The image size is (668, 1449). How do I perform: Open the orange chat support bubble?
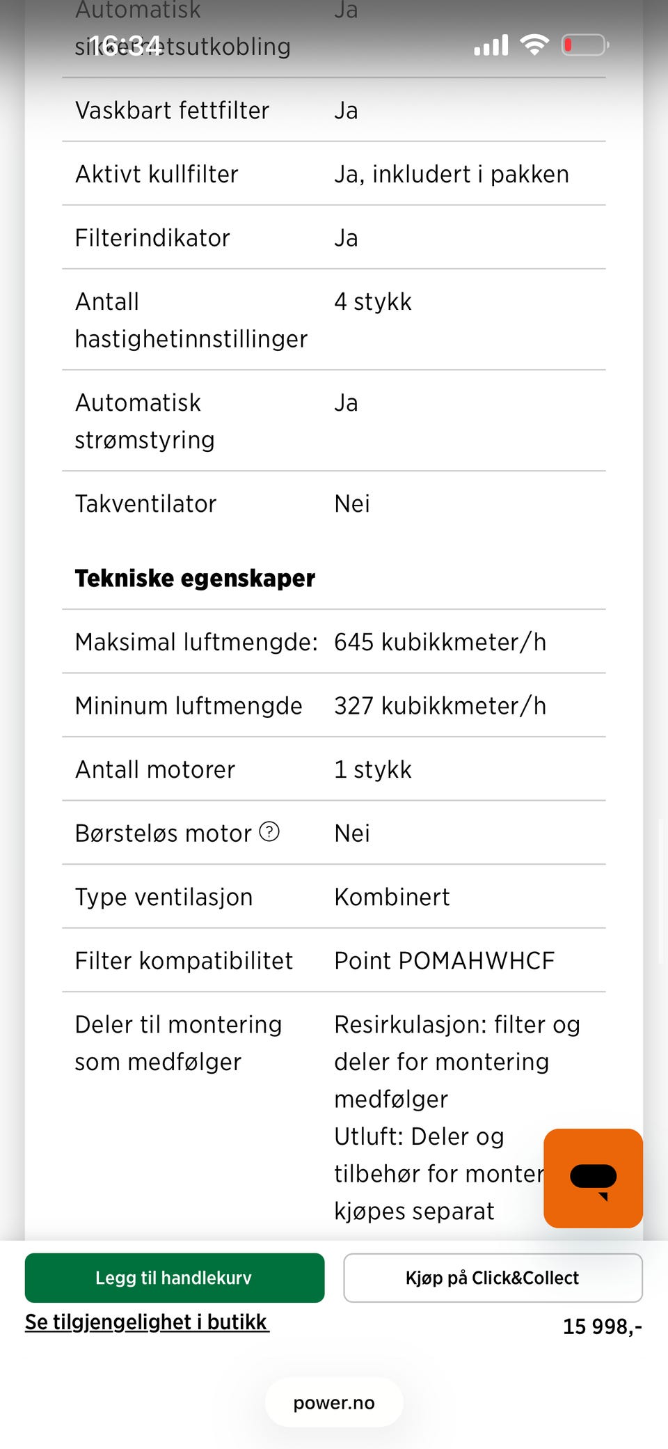[593, 1178]
